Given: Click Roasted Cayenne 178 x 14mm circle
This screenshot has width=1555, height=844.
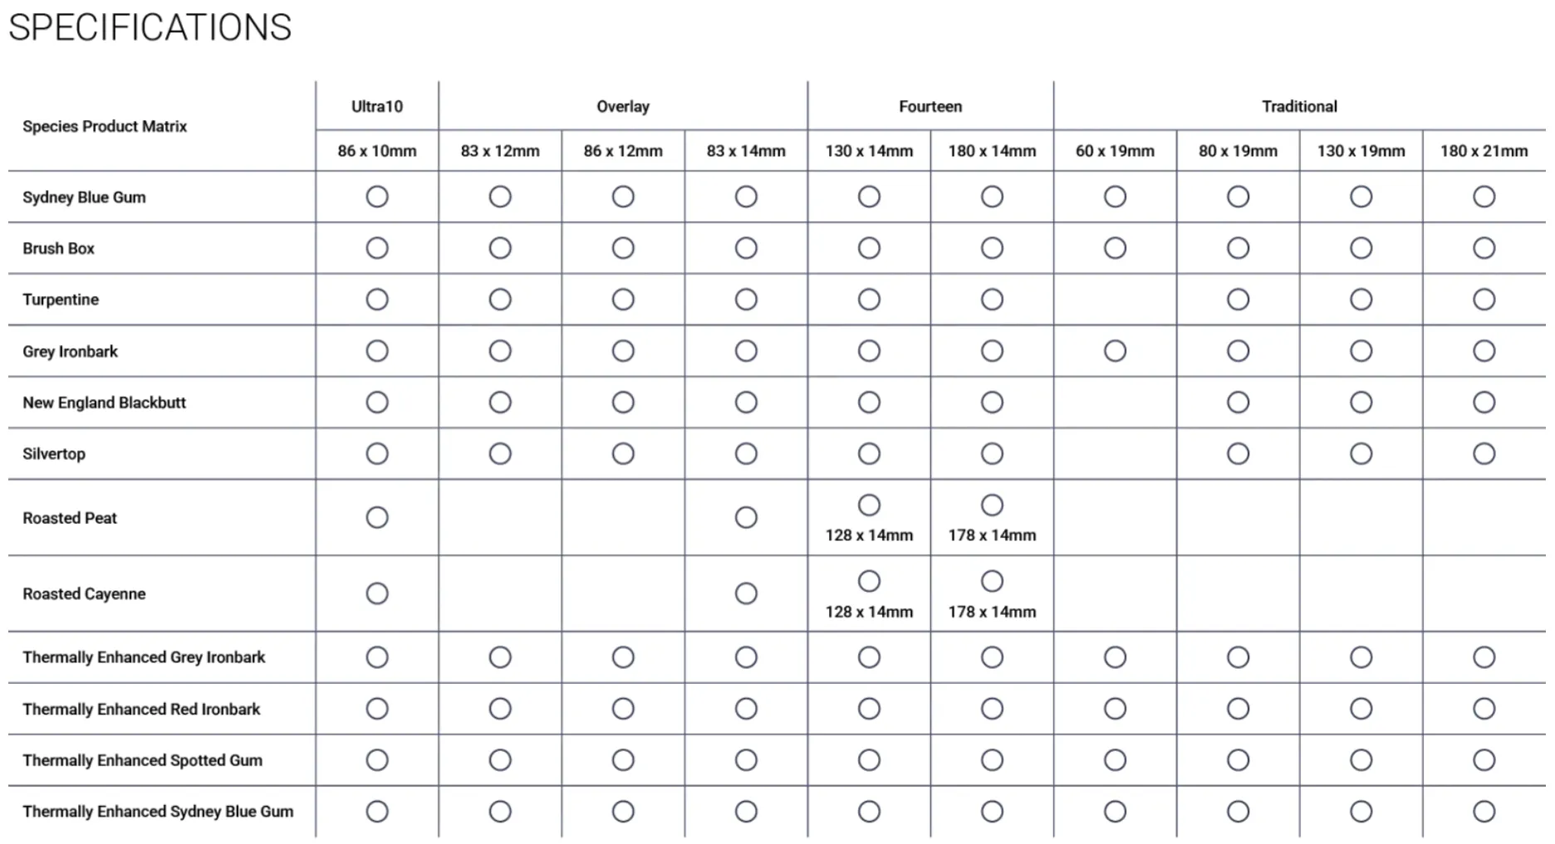Looking at the screenshot, I should tap(992, 581).
